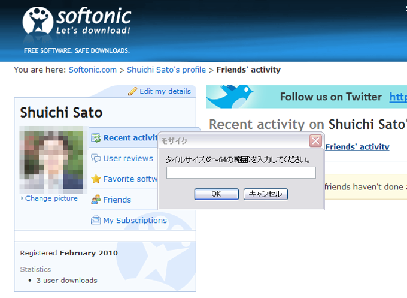Open User reviews section
The image size is (407, 298).
click(128, 158)
